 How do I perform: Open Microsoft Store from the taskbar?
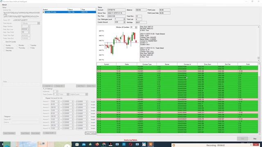coord(77,144)
